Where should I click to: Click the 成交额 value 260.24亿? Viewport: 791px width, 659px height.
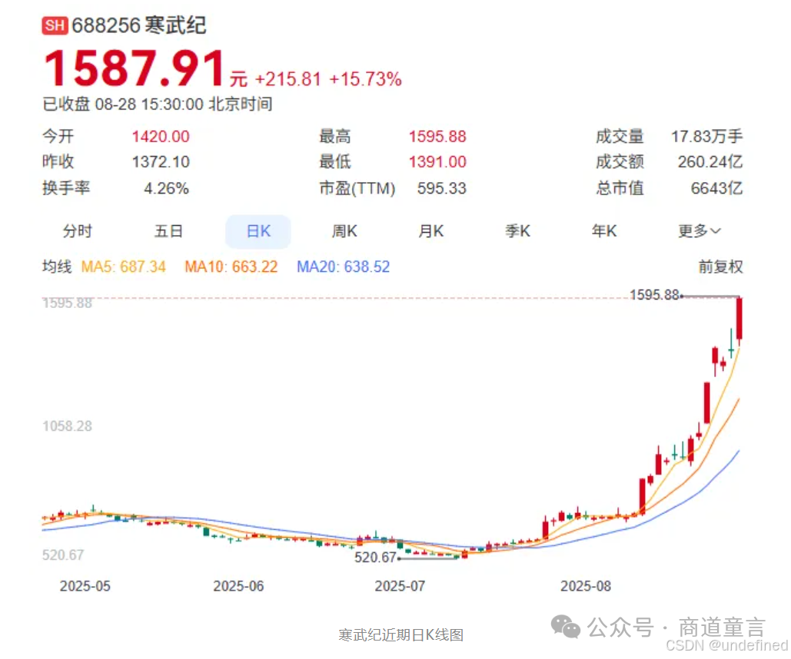710,162
